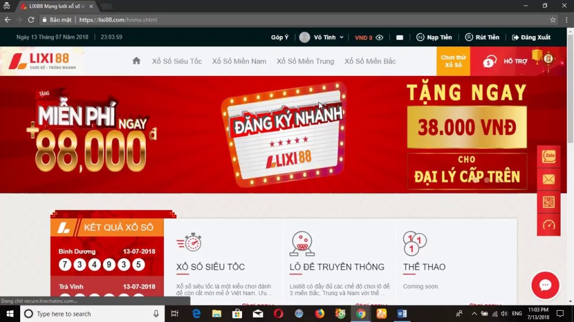Select Xổ Số Miền Bắc menu
Viewport: 574px width, 322px height.
tap(370, 61)
